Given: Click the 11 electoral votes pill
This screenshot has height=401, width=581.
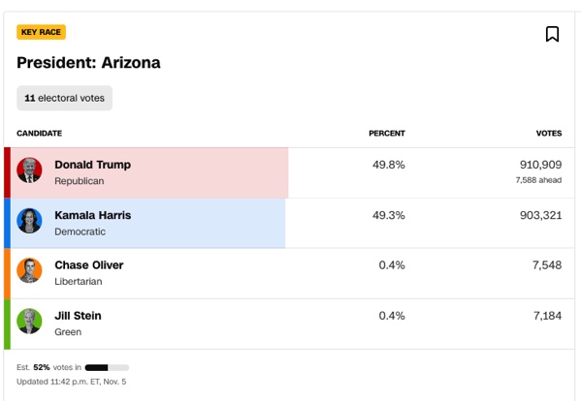Looking at the screenshot, I should pos(64,98).
